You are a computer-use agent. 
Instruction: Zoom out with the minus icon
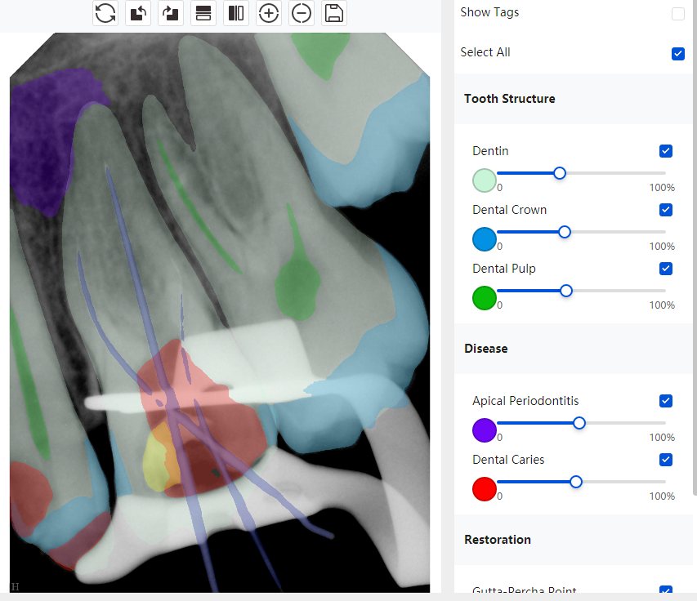(x=302, y=13)
